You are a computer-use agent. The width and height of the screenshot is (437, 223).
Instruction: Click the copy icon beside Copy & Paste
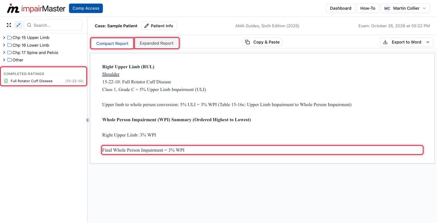tap(247, 42)
